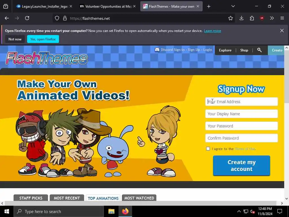Focus the Your Password field
Image resolution: width=289 pixels, height=217 pixels.
[x=242, y=126]
